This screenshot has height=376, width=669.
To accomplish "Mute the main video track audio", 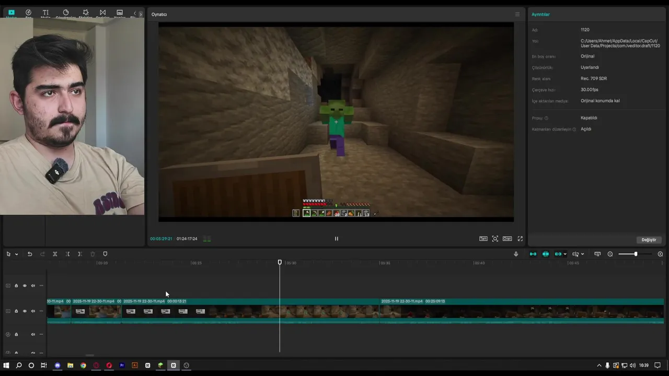I will pyautogui.click(x=33, y=311).
